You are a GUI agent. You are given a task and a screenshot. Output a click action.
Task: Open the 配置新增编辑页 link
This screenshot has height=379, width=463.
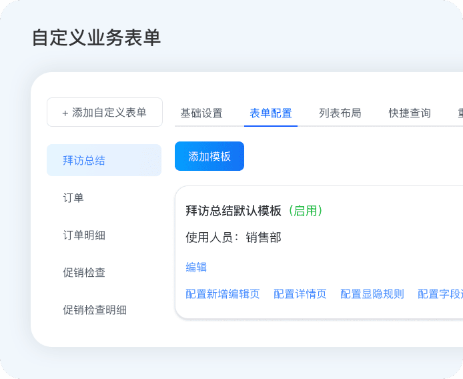pyautogui.click(x=223, y=294)
